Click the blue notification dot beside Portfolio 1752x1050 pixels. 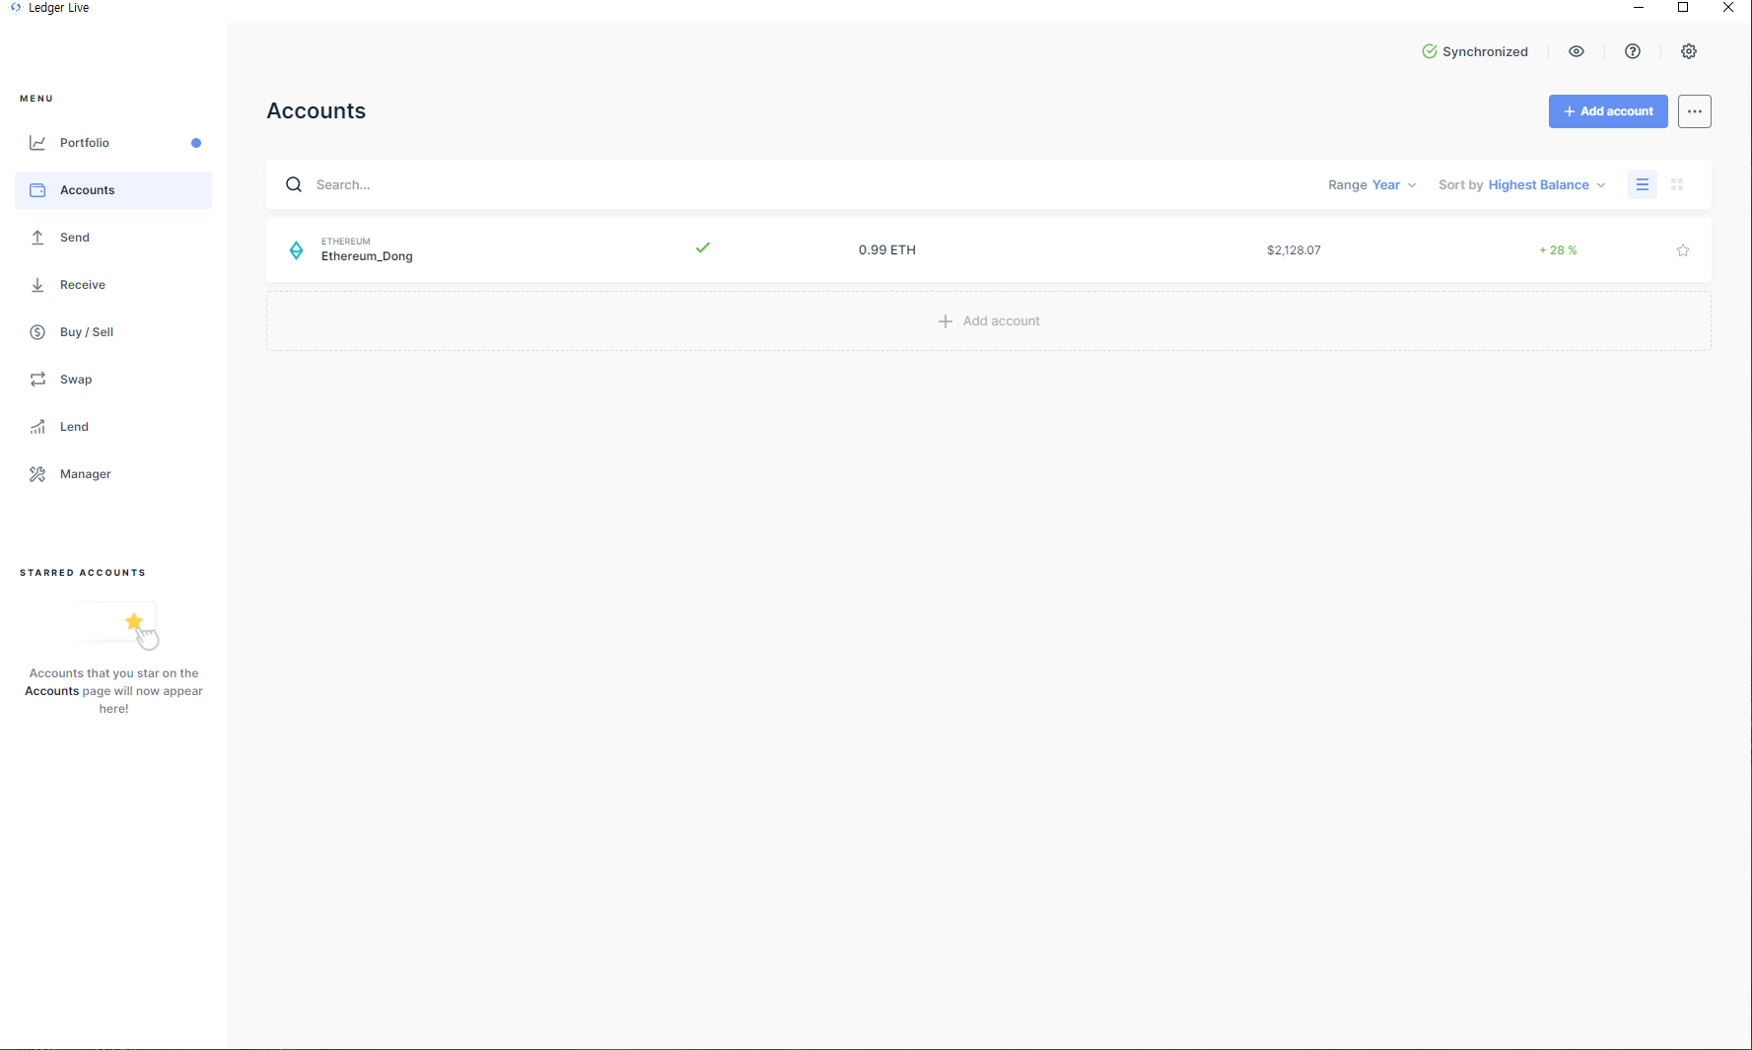click(x=196, y=143)
